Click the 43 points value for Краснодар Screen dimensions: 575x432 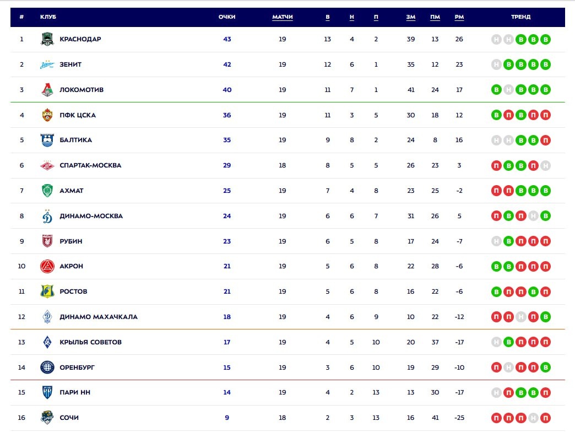tap(227, 39)
